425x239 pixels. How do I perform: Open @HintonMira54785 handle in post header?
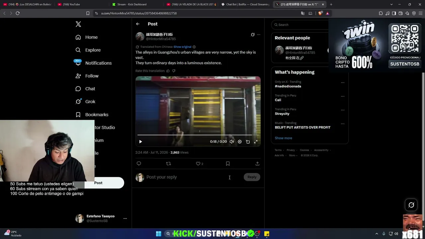click(161, 39)
